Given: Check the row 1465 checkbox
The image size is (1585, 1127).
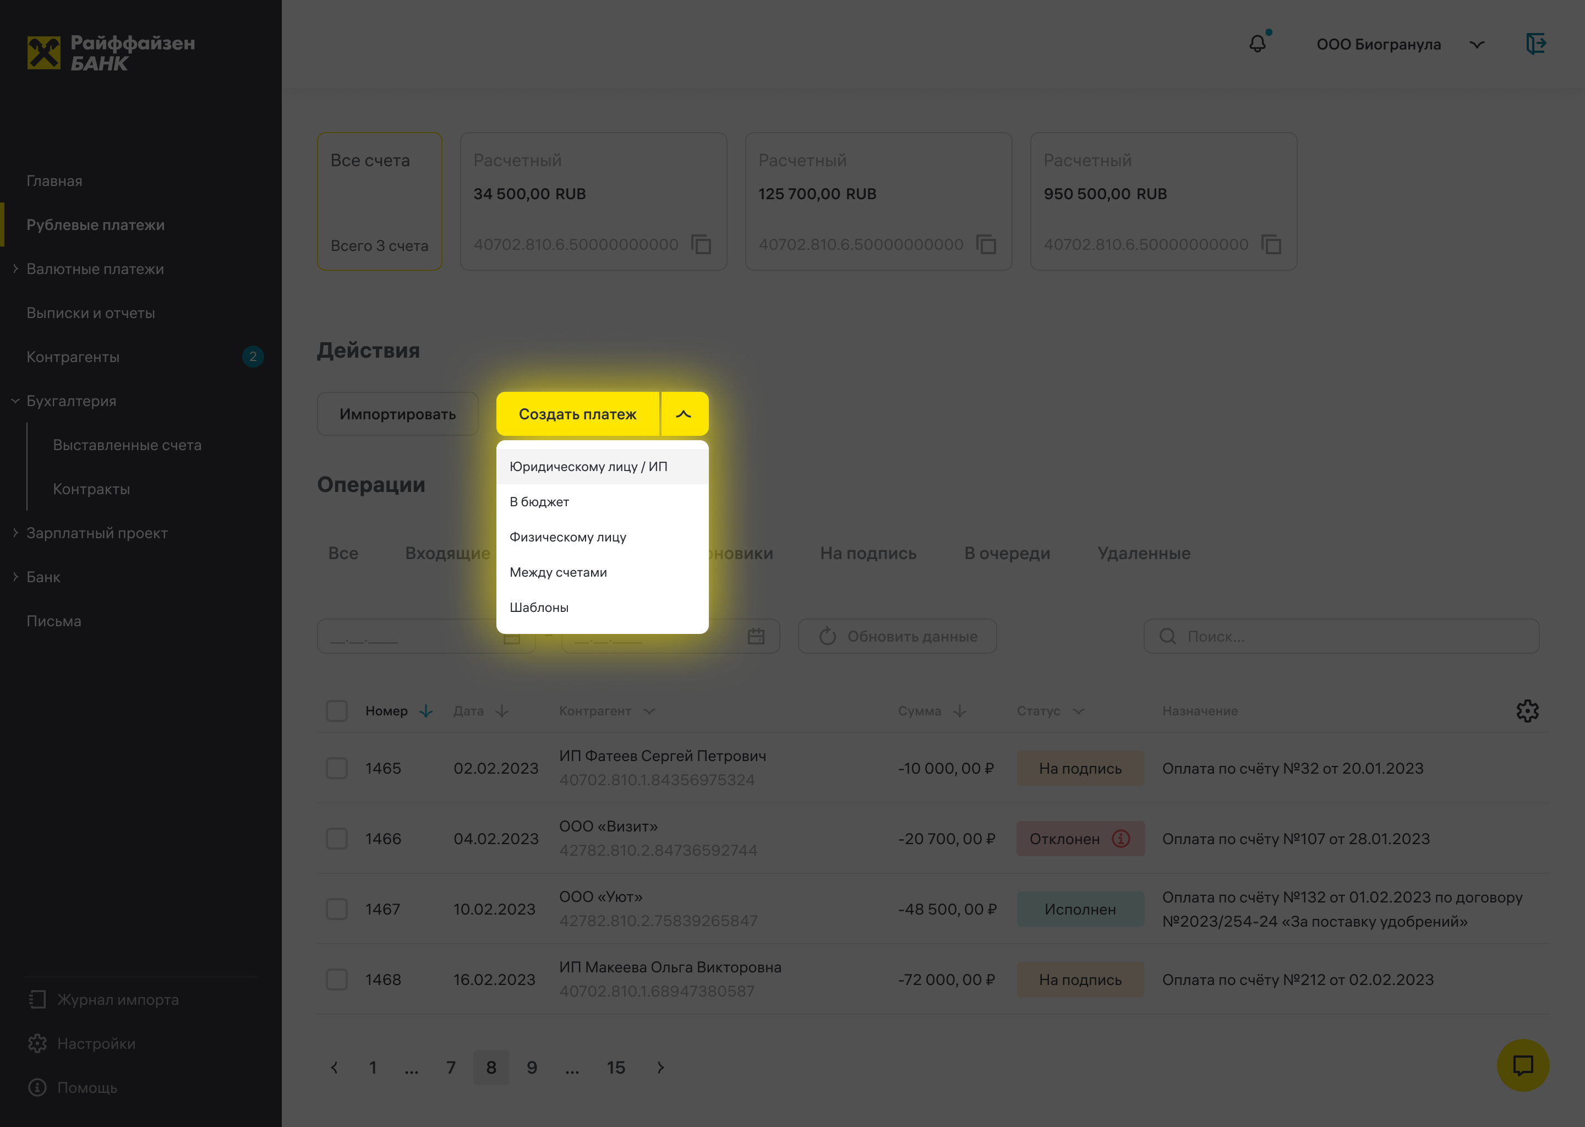Looking at the screenshot, I should pos(337,768).
